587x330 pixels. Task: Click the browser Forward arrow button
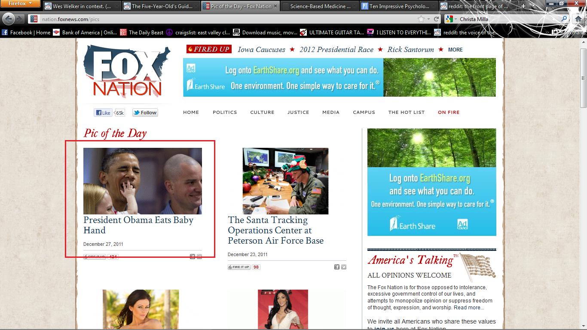point(20,19)
